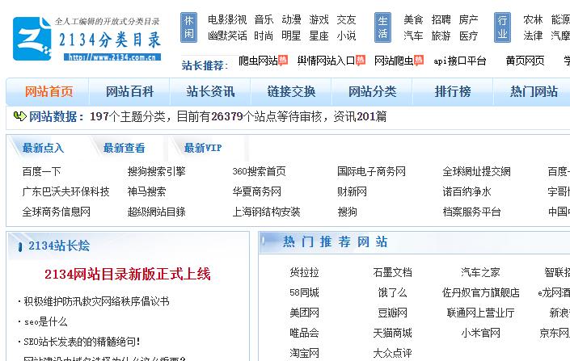570x361 pixels.
Task: Open the 石墨文档 recommended site
Action: pyautogui.click(x=392, y=272)
